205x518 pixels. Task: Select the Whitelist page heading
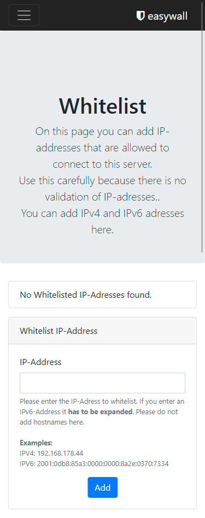pos(103,105)
